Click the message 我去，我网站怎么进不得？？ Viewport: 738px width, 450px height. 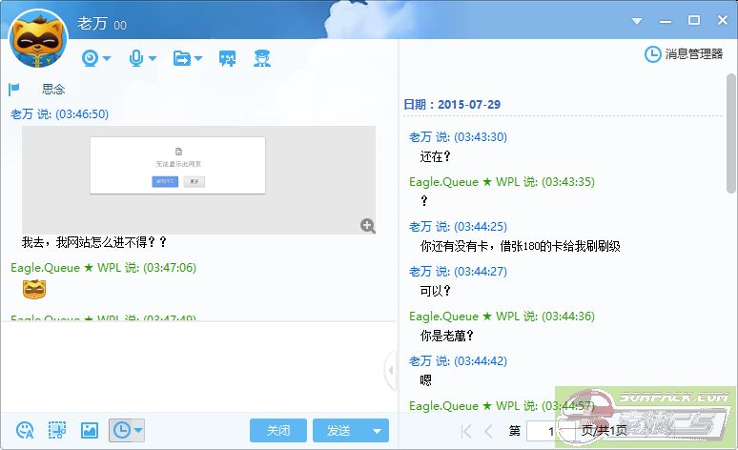(94, 242)
